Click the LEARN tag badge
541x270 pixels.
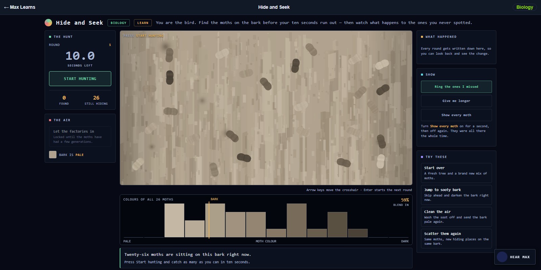click(x=143, y=23)
